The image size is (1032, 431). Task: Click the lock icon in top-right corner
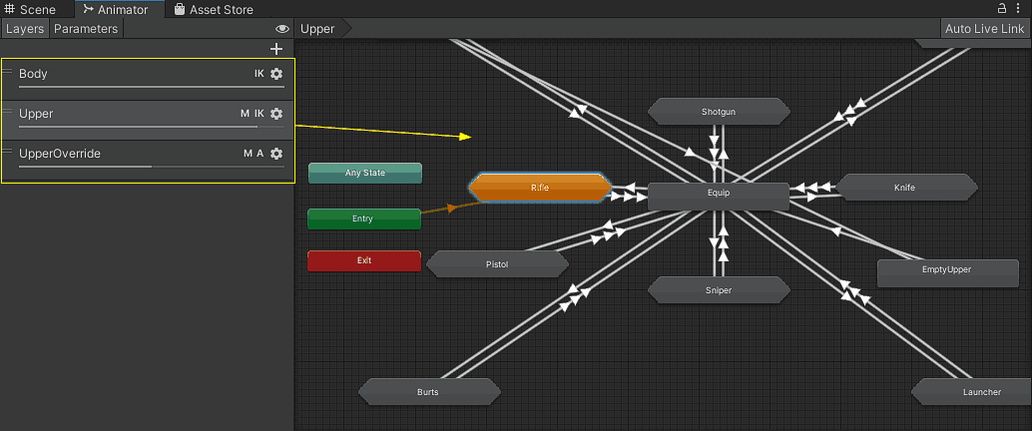click(1002, 9)
